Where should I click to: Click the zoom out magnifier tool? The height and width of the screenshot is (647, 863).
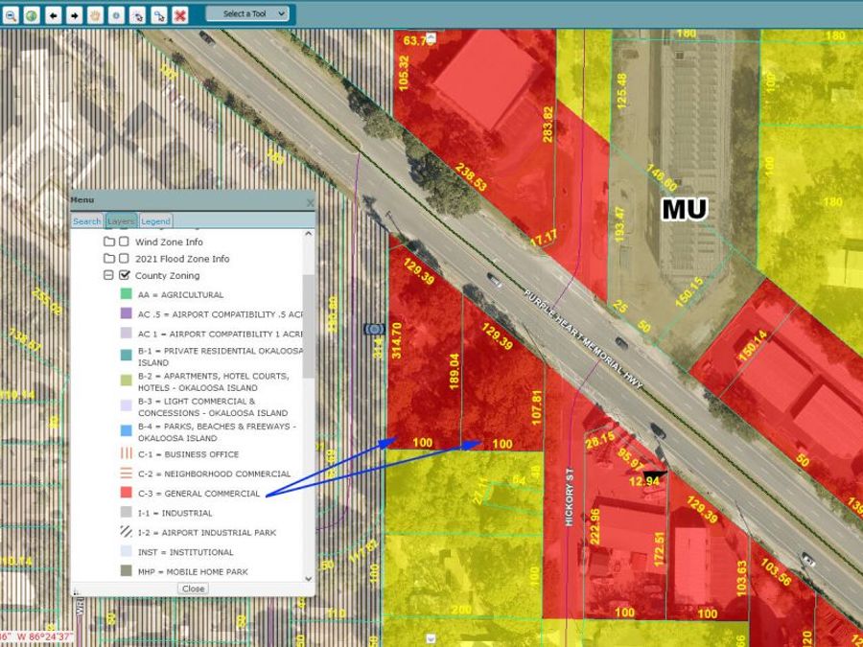click(11, 14)
